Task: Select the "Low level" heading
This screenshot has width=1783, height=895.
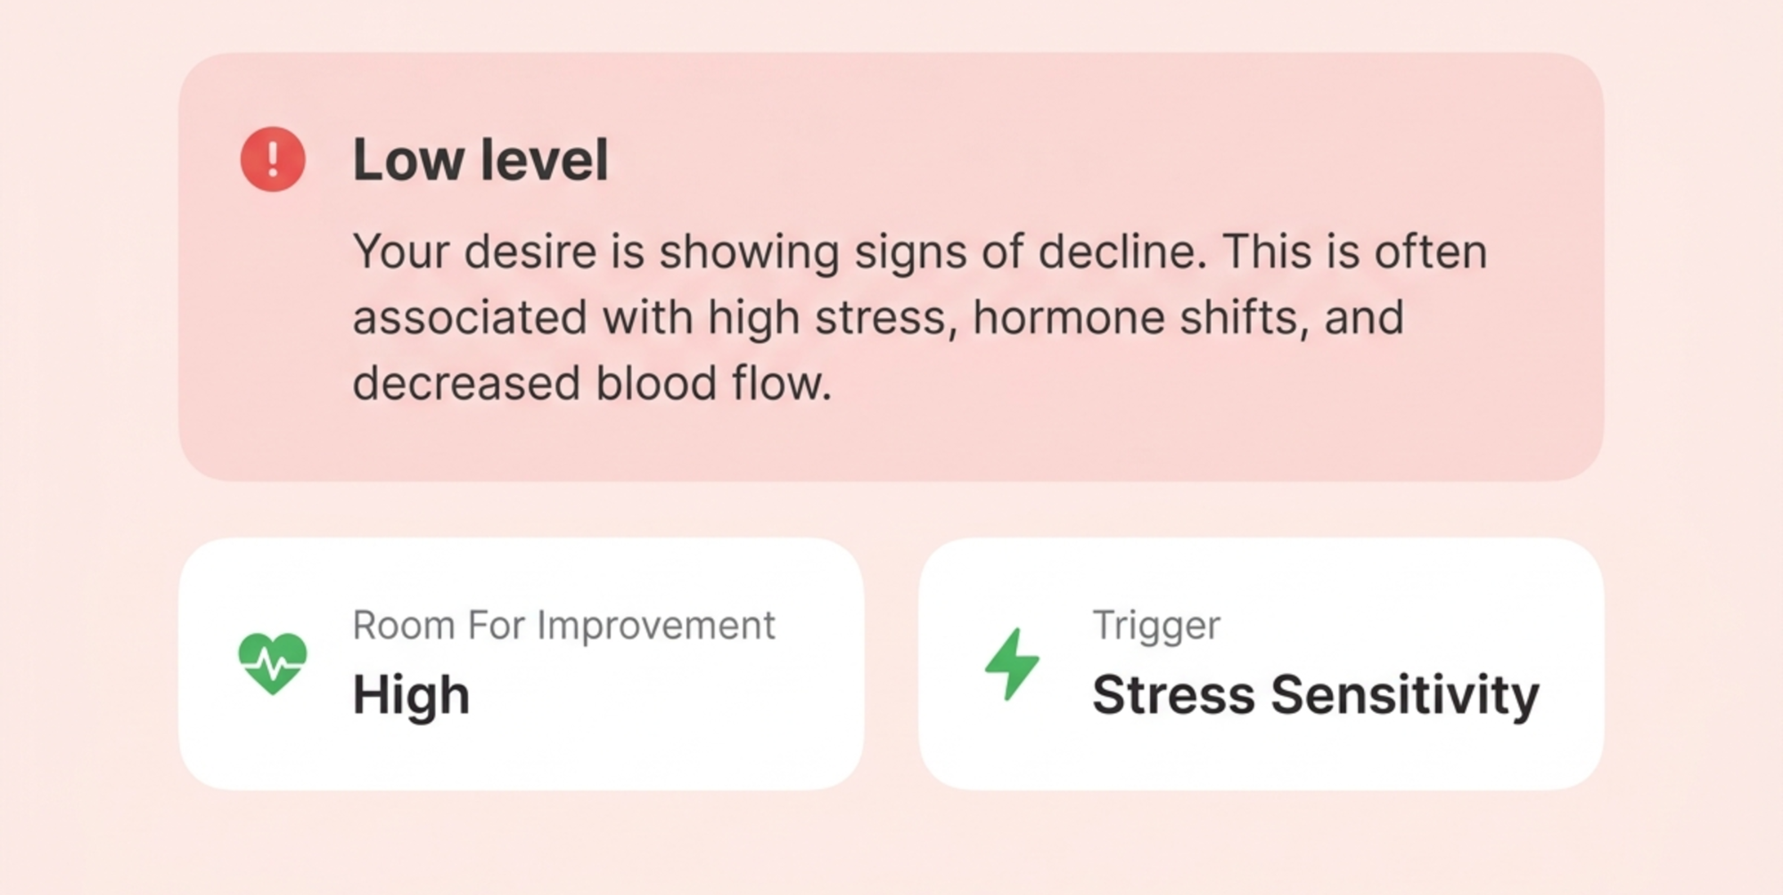Action: point(481,160)
